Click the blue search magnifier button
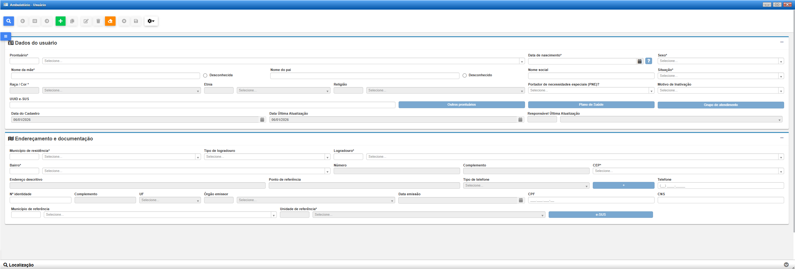Screen dimensions: 795x269 click(x=9, y=21)
